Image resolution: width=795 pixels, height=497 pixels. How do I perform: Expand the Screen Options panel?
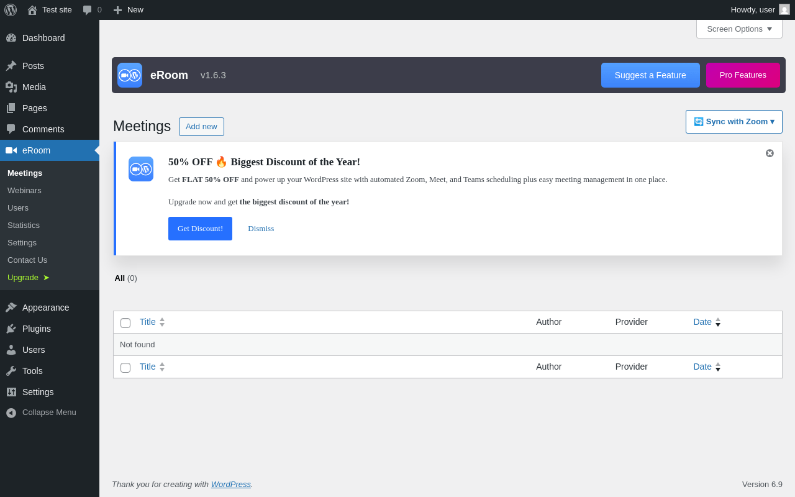coord(739,29)
